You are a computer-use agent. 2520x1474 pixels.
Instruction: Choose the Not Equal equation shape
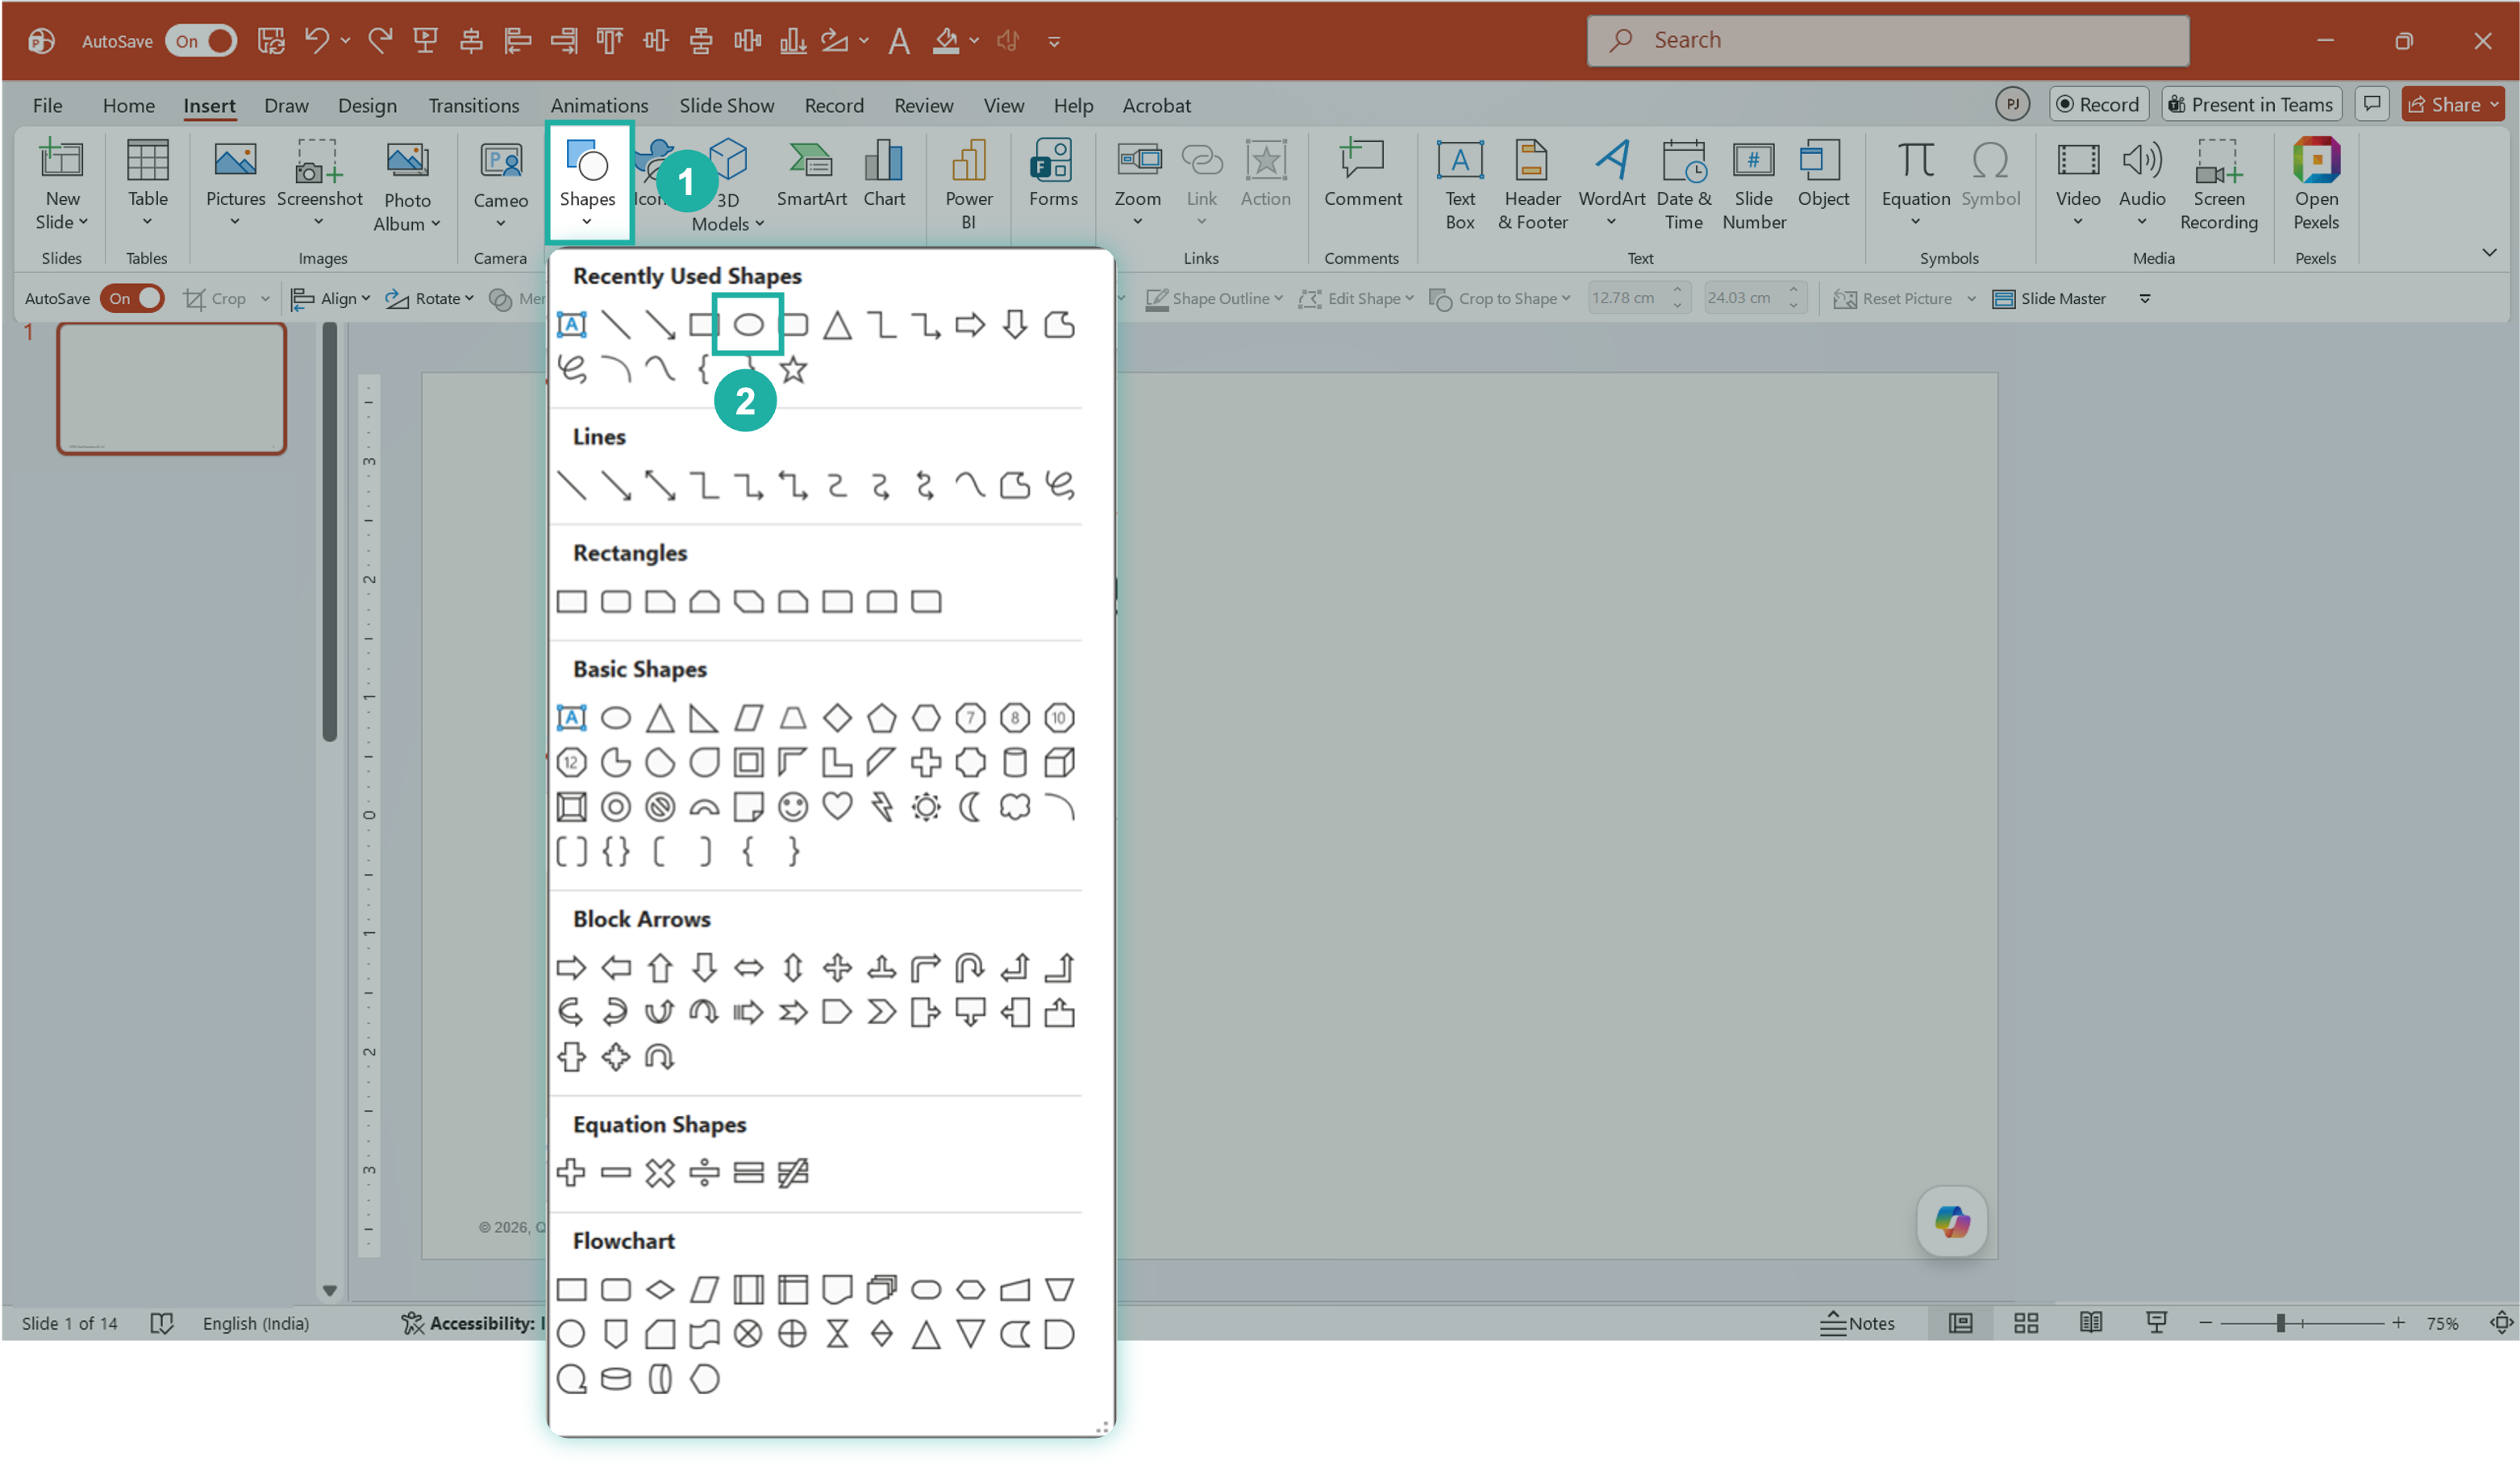point(793,1172)
